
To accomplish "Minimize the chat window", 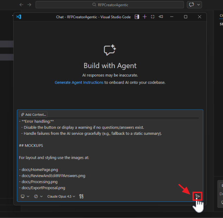I will coord(173,17).
